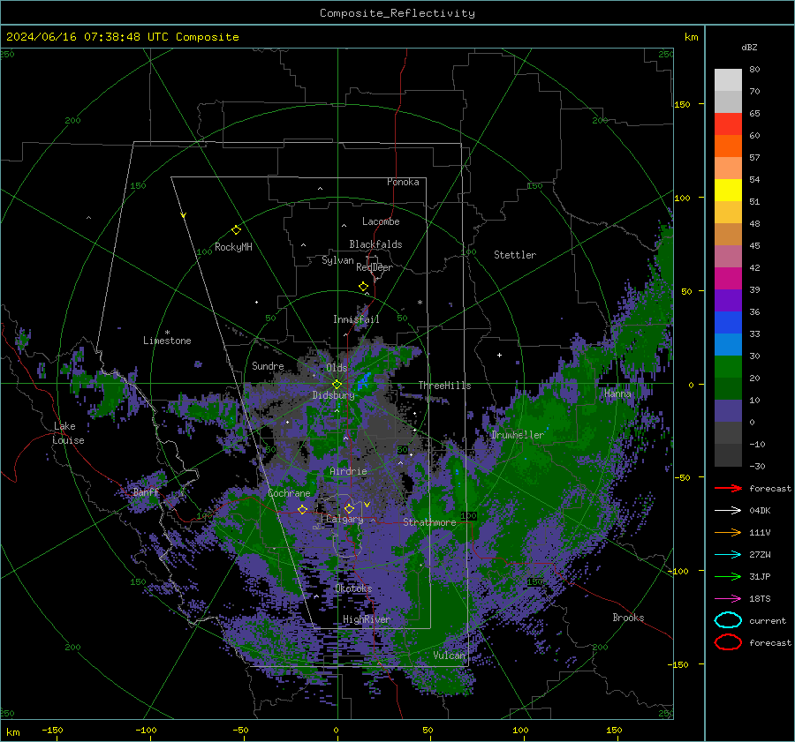Click the magenta 39–42 dBZ swatch
Screen dimensions: 795x742
pyautogui.click(x=728, y=279)
